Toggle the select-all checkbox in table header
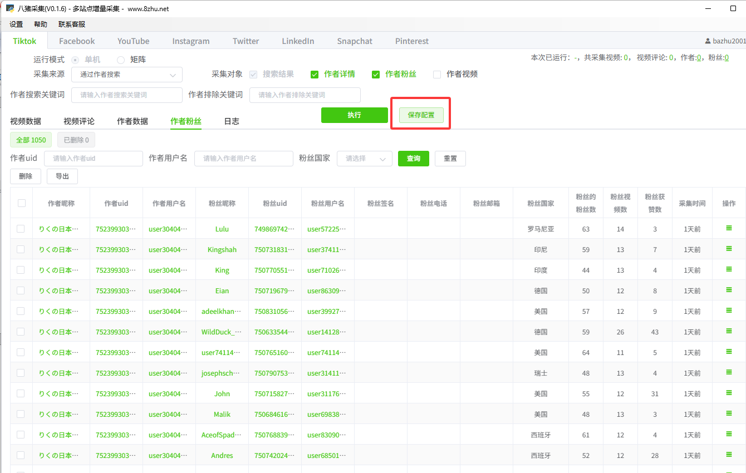Screen dimensions: 746x473 (x=22, y=203)
